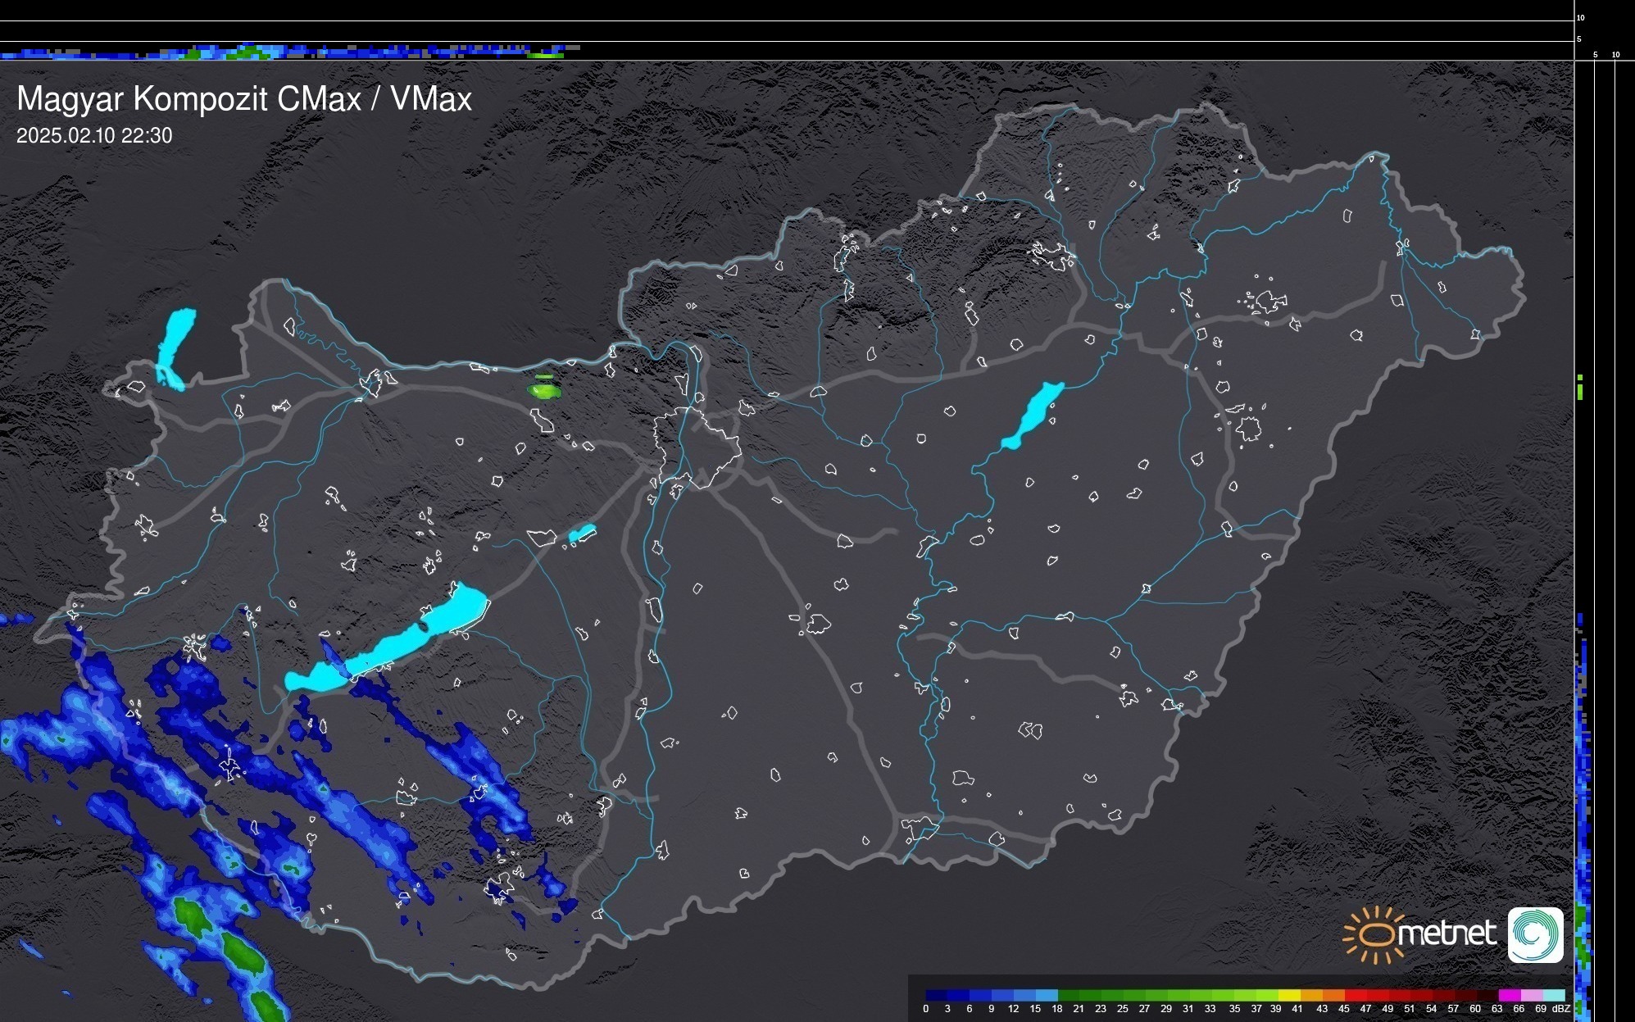
Task: Click the 2025.02.10 22:30 timestamp
Action: 94,136
